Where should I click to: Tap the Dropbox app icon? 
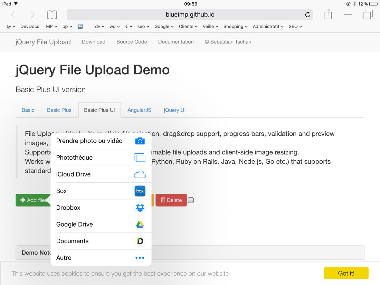point(140,208)
